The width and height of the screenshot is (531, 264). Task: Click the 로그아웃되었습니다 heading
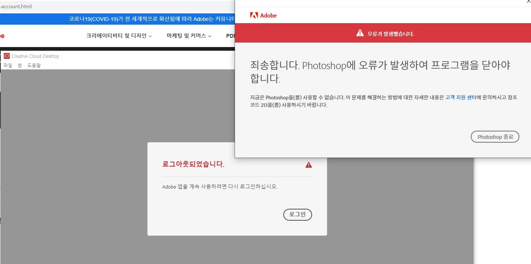tap(193, 164)
